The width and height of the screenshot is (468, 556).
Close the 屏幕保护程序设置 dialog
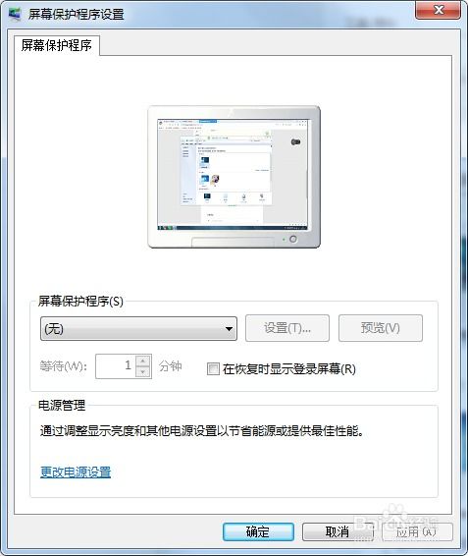coord(438,10)
